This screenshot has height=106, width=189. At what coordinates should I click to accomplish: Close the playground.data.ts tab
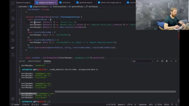[56, 3]
